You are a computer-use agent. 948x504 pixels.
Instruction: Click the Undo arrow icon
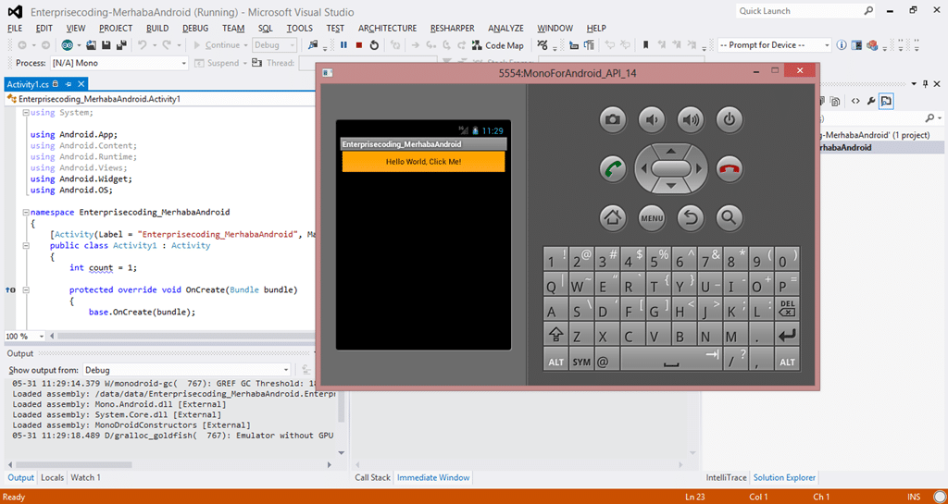pyautogui.click(x=142, y=45)
